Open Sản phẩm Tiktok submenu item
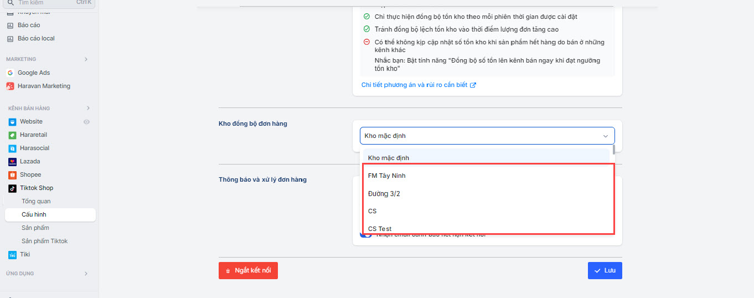Screen dimensions: 754x298 tap(44, 241)
